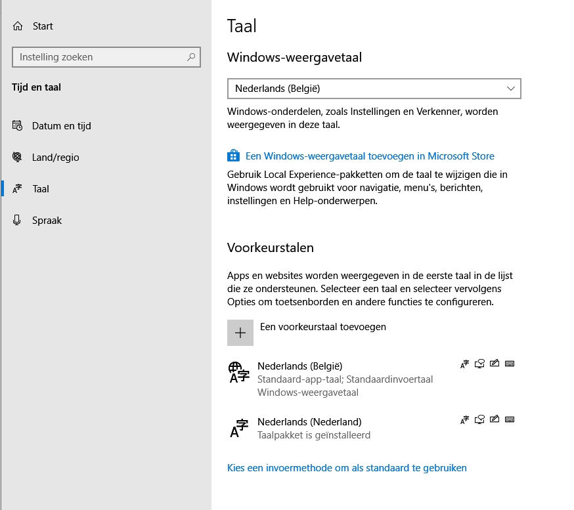Click the magnifier icon in the search box
Screen dimensions: 574x510
191,57
